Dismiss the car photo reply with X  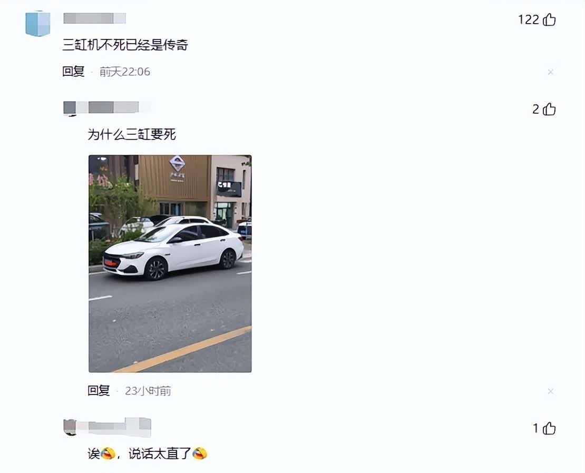pyautogui.click(x=550, y=391)
